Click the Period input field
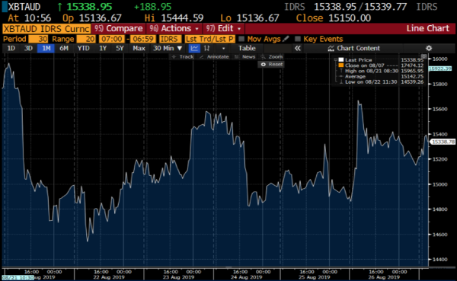 38,39
